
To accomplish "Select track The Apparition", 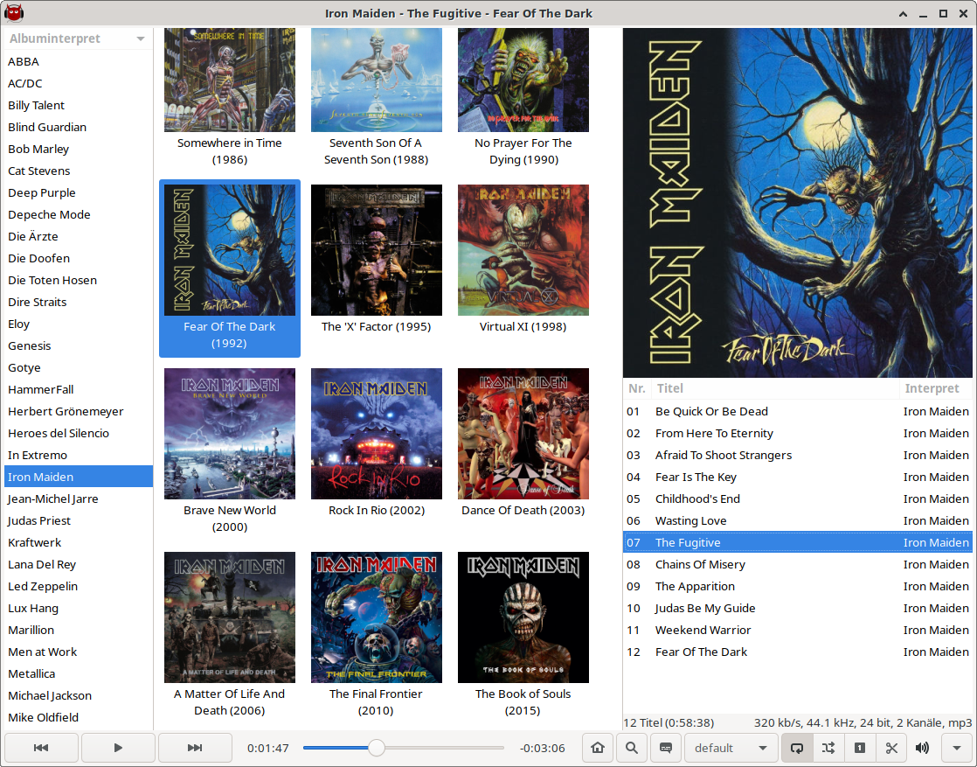I will tap(798, 586).
